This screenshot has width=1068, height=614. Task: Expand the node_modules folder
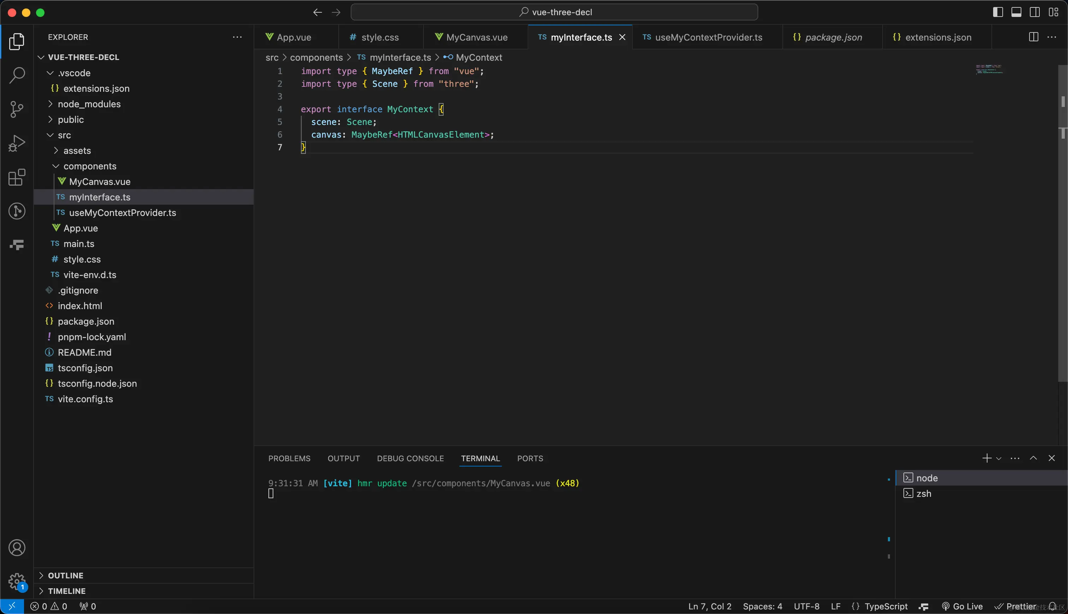coord(89,104)
